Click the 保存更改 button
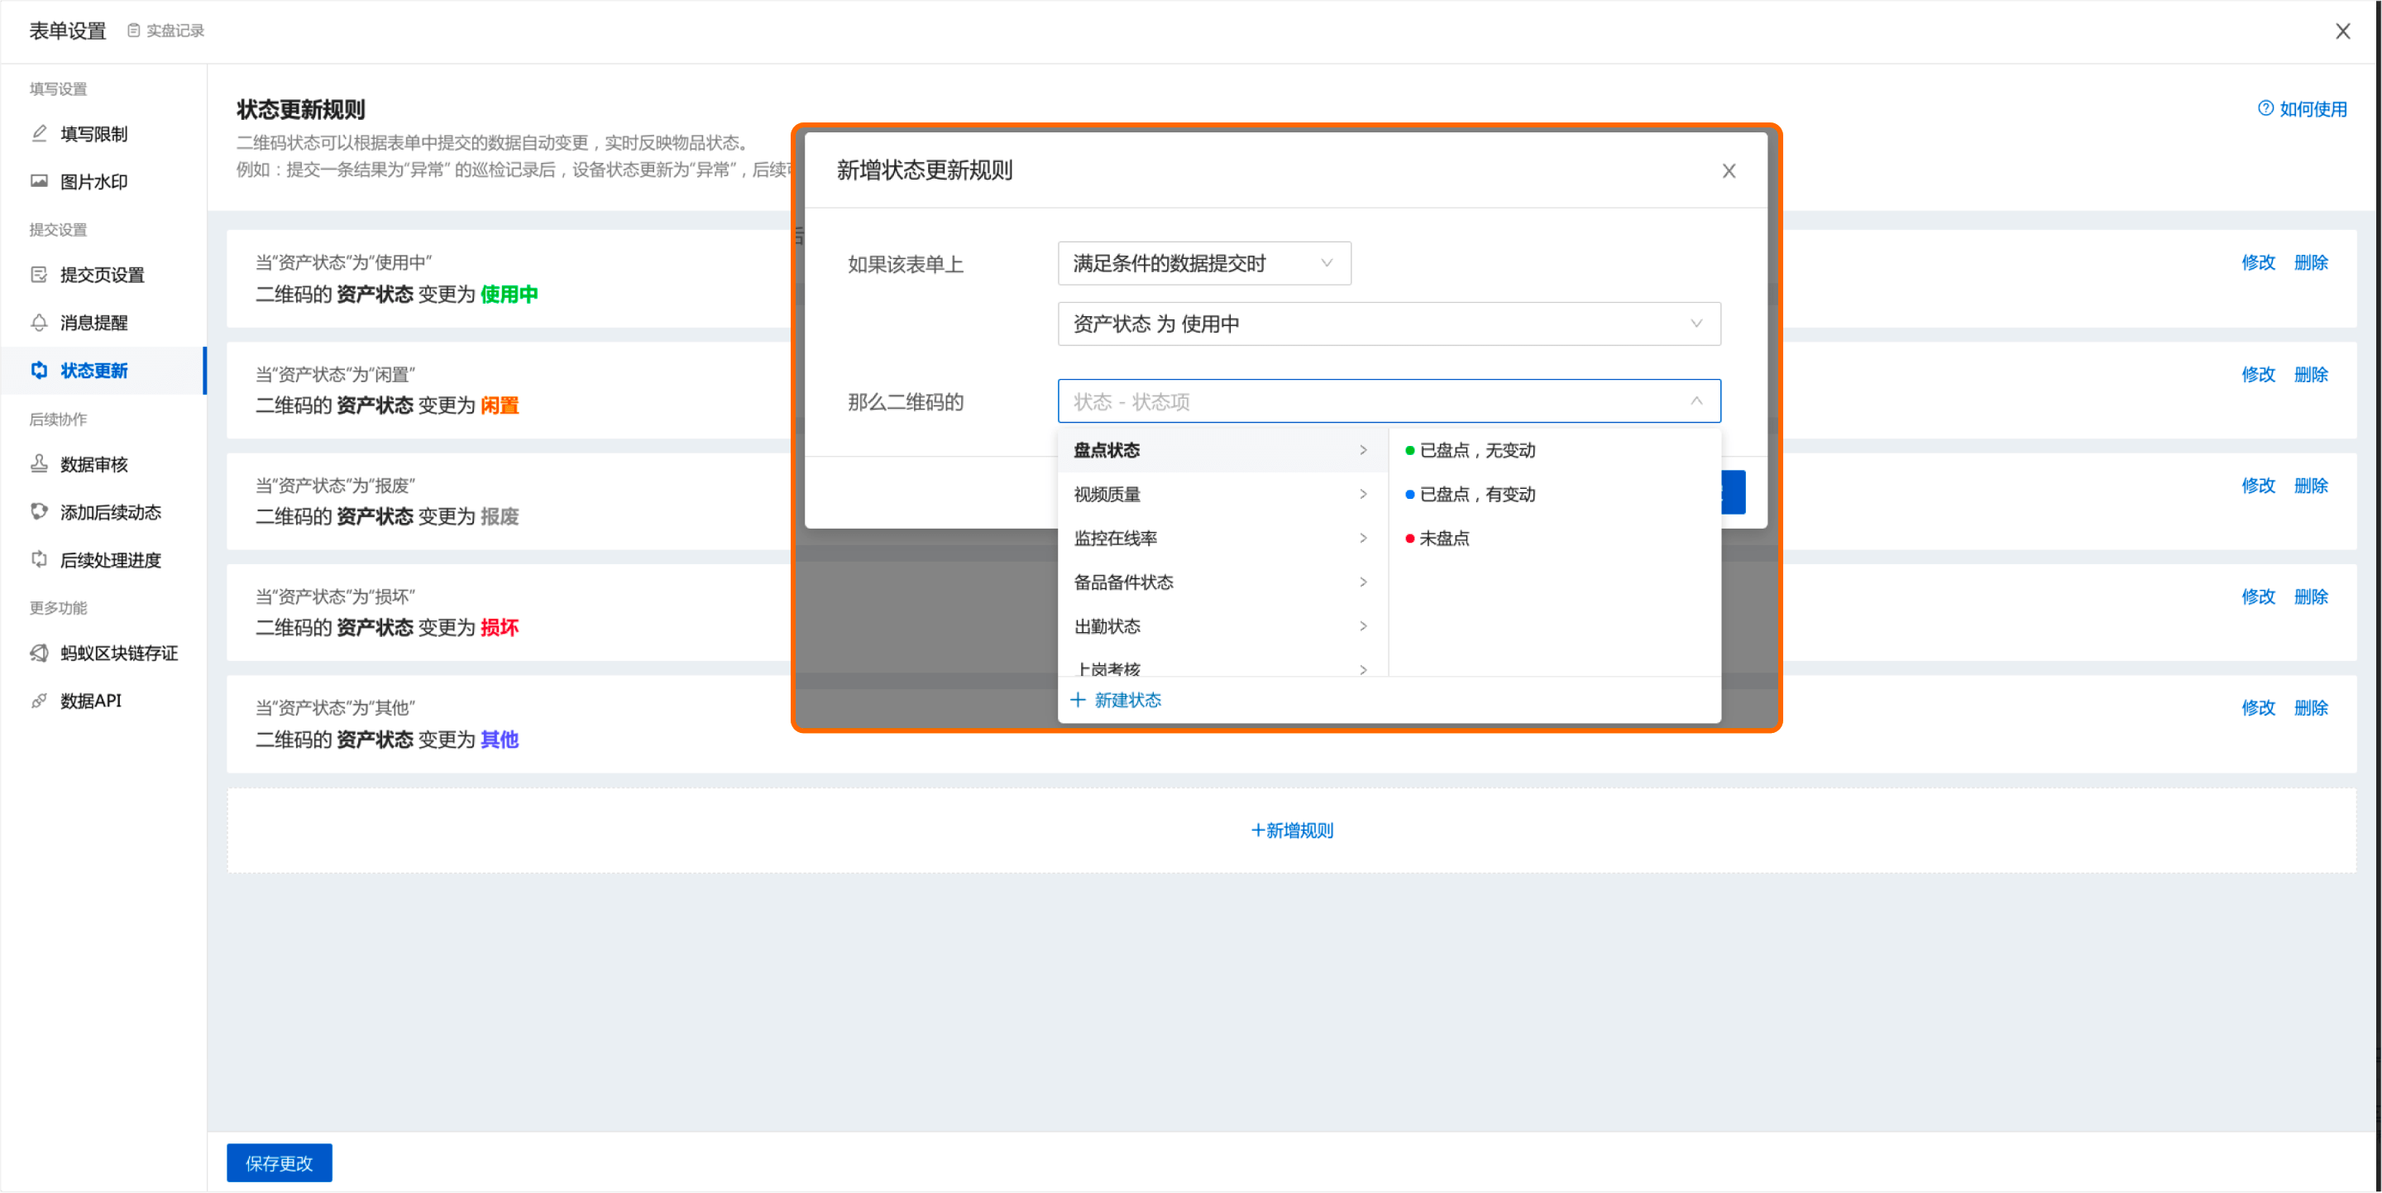Screen dimensions: 2382x1193 279,1162
